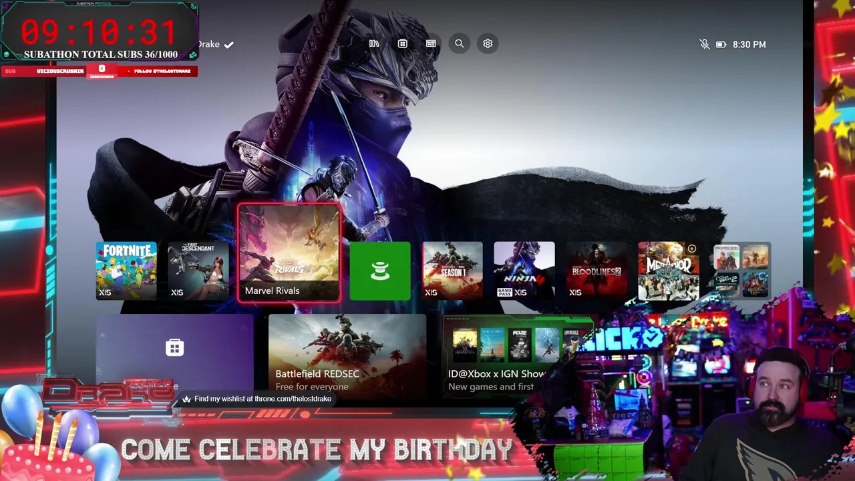
Task: Open the Search magnifier icon
Action: 460,43
